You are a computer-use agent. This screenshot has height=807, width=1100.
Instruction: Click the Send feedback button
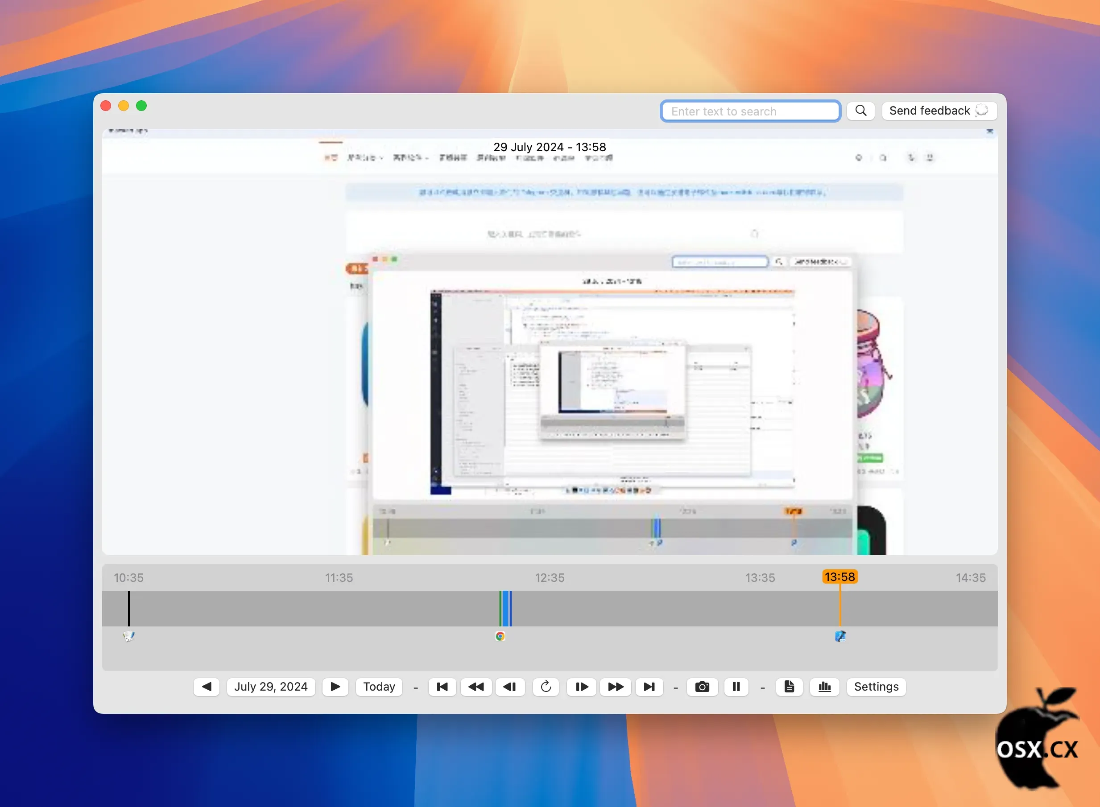[x=939, y=111]
